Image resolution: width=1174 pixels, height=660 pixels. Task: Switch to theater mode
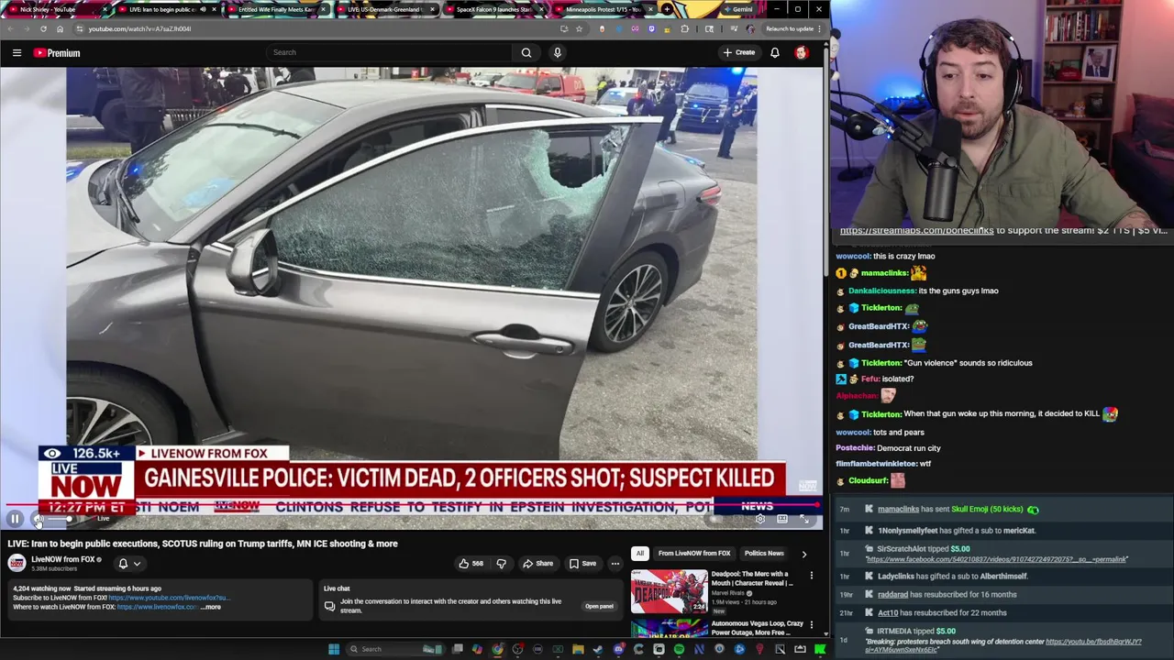tap(782, 519)
